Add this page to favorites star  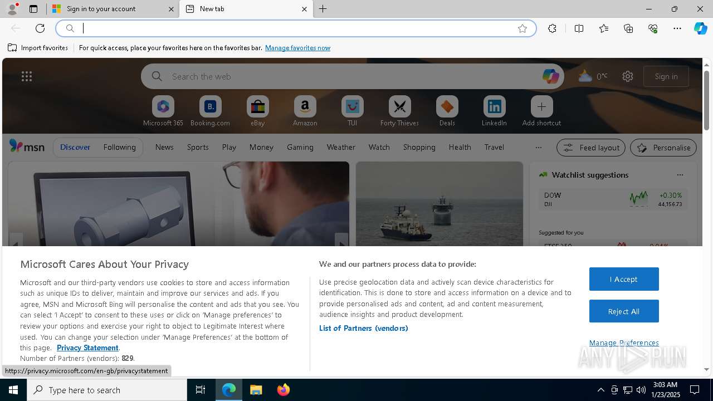click(x=522, y=28)
